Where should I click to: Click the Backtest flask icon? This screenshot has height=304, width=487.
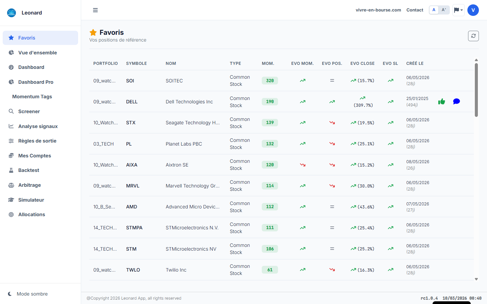[11, 170]
